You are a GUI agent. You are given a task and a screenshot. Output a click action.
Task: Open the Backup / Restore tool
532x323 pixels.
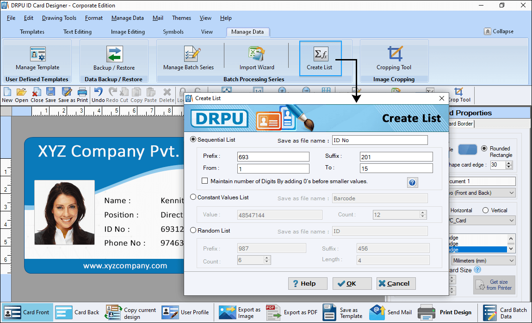click(114, 58)
